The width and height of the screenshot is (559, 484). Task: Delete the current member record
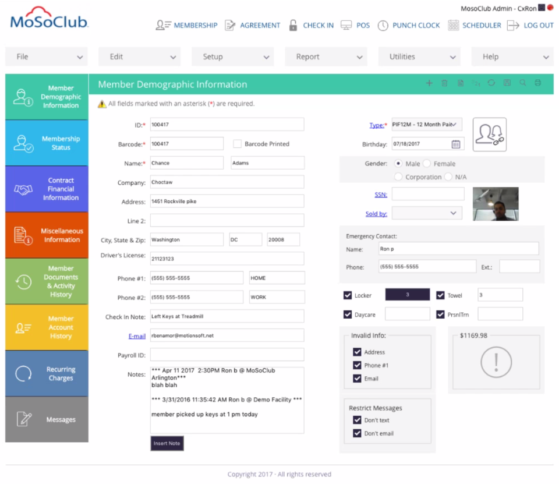click(x=445, y=83)
